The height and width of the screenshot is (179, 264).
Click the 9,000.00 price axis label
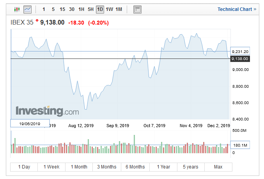point(241,70)
